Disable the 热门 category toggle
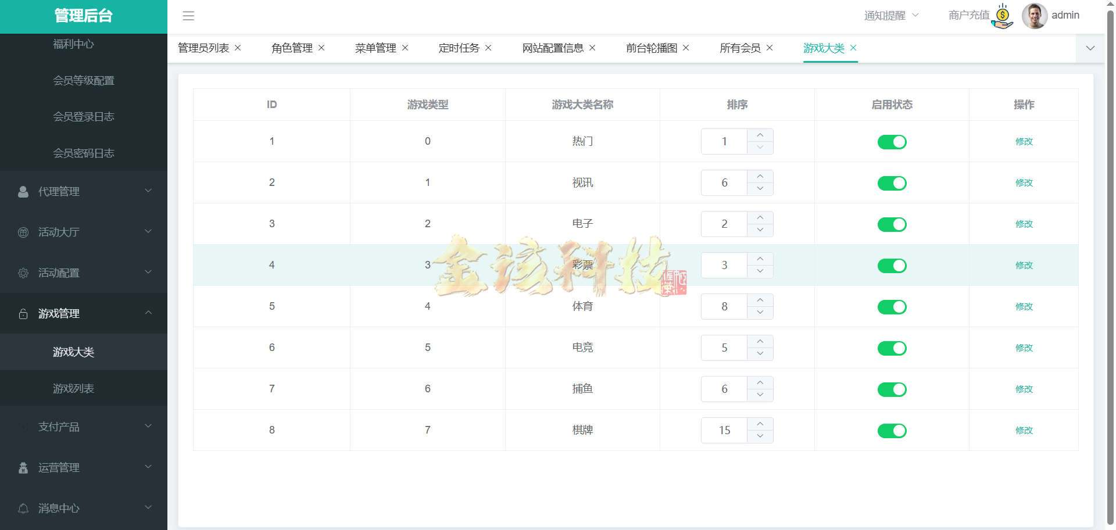The height and width of the screenshot is (530, 1116). click(892, 141)
